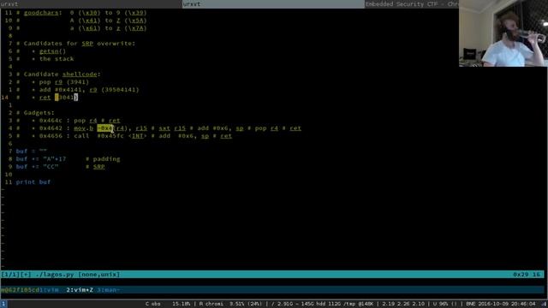This screenshot has width=548, height=308.
Task: Switch to tmux window 3:man
Action: [x=109, y=290]
